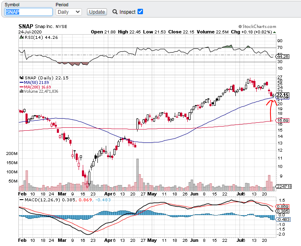Click the SNAP symbol input field
Screen dimensions: 301x246
coord(28,12)
